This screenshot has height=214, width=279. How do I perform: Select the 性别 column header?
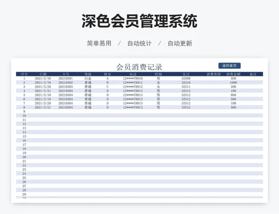point(158,74)
